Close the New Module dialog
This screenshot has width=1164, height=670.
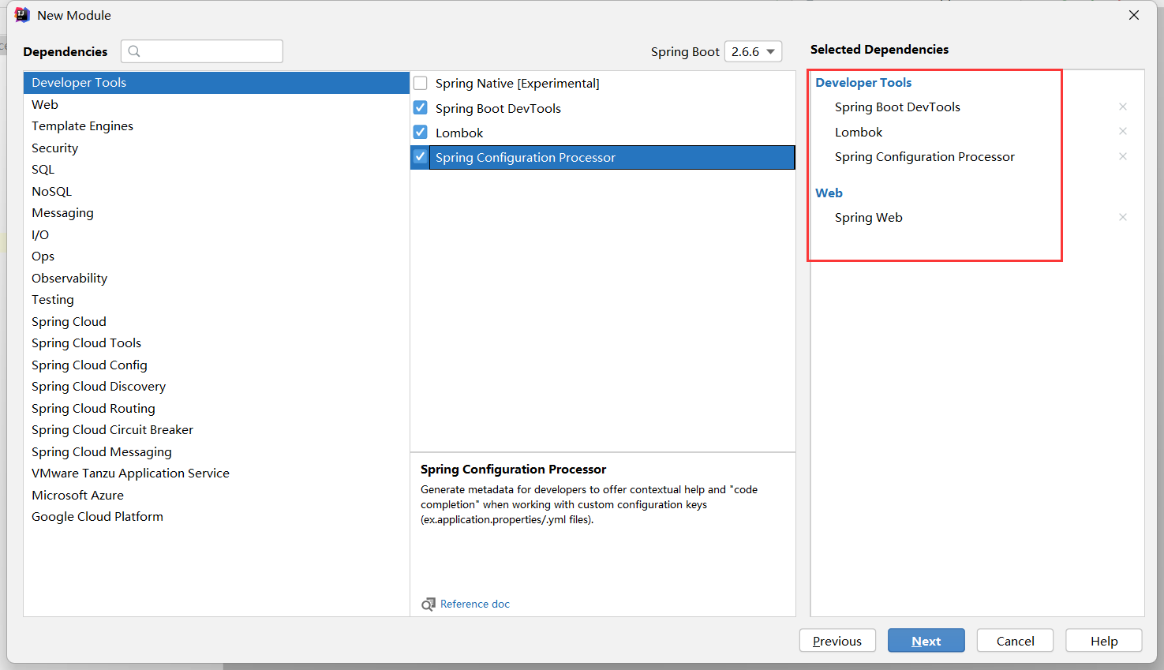point(1134,15)
